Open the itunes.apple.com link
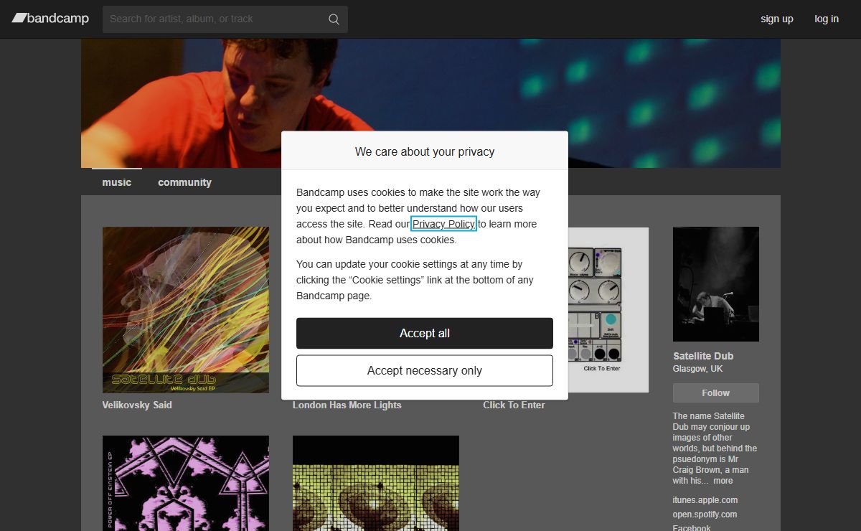The width and height of the screenshot is (861, 531). (705, 500)
